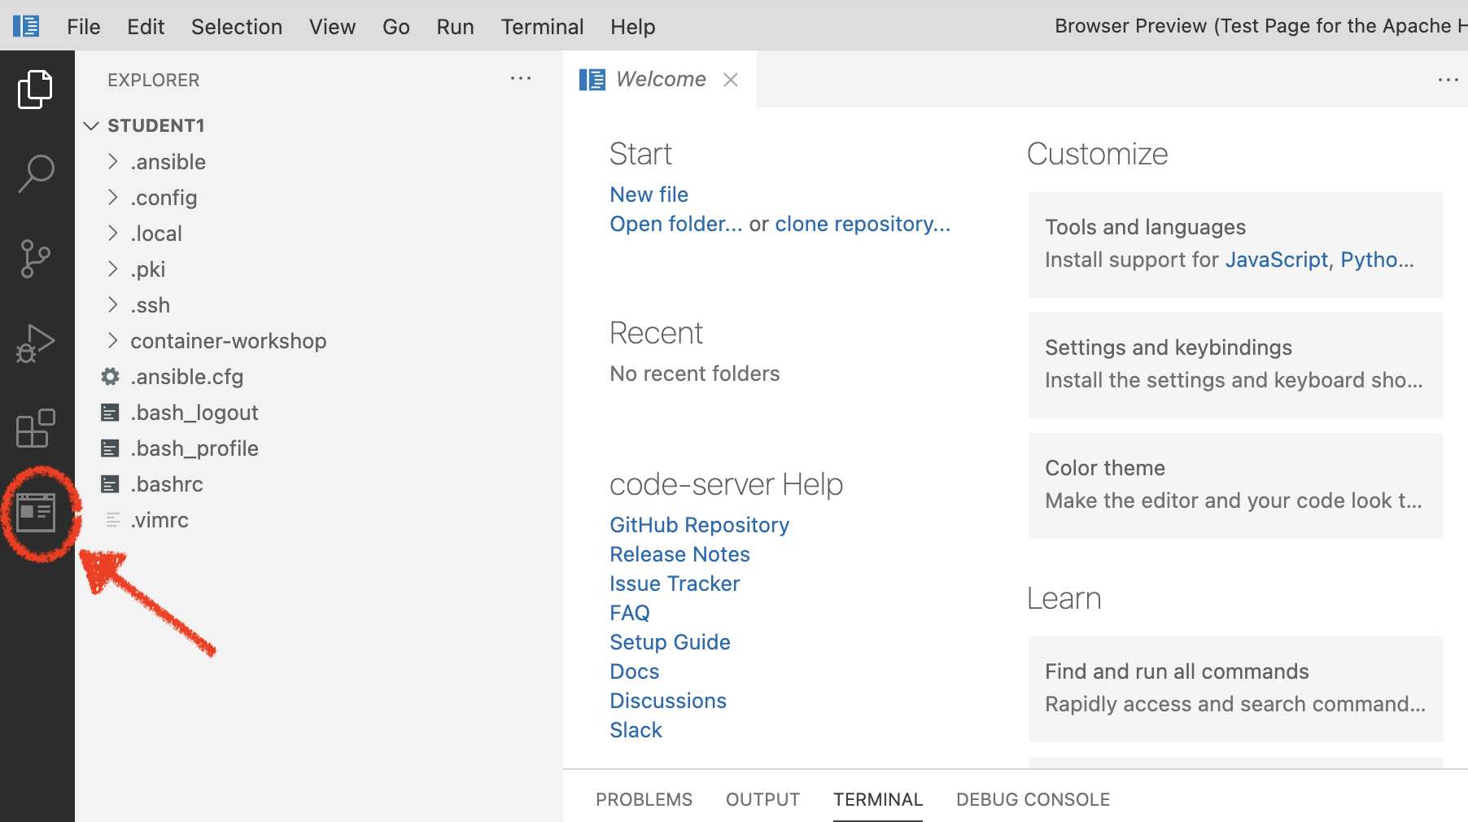Viewport: 1468px width, 822px height.
Task: Open the Run and Debug view
Action: tap(36, 343)
